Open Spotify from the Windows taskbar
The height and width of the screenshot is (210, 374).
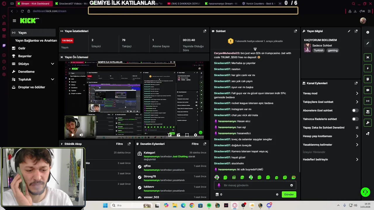tap(209, 205)
